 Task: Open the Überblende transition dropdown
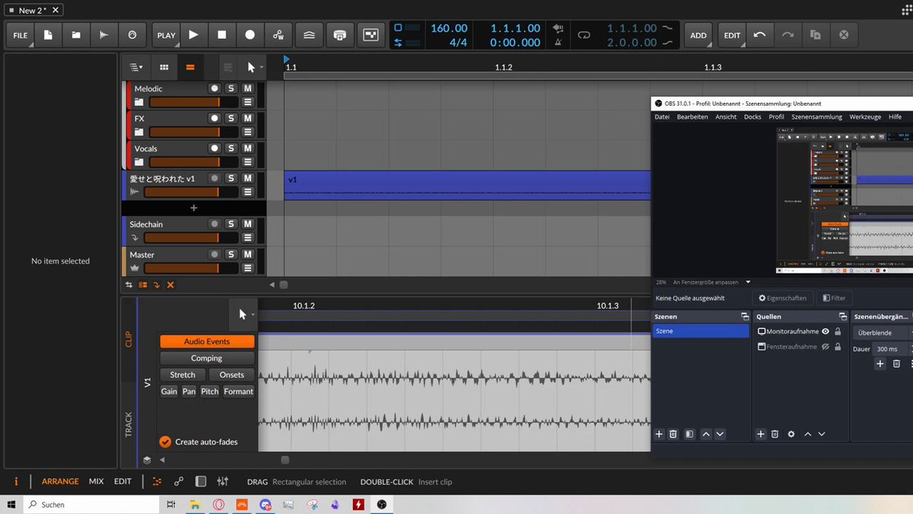tap(883, 333)
